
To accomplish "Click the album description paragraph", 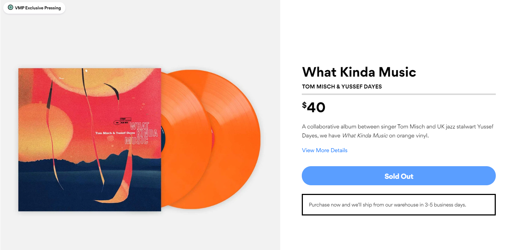I will [398, 131].
